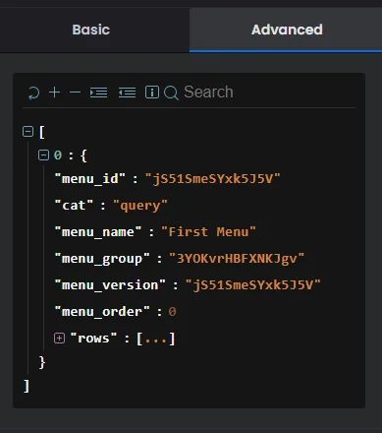This screenshot has width=382, height=433.
Task: Switch to the Basic tab
Action: pos(91,30)
